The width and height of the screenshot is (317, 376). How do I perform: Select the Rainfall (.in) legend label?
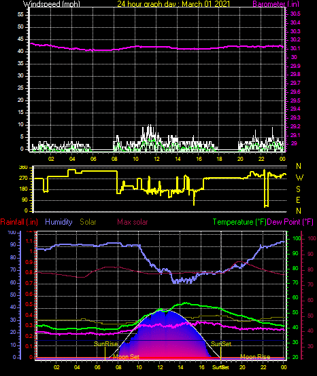(19, 222)
